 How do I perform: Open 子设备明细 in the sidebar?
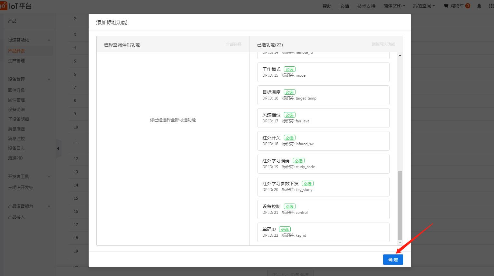(18, 119)
